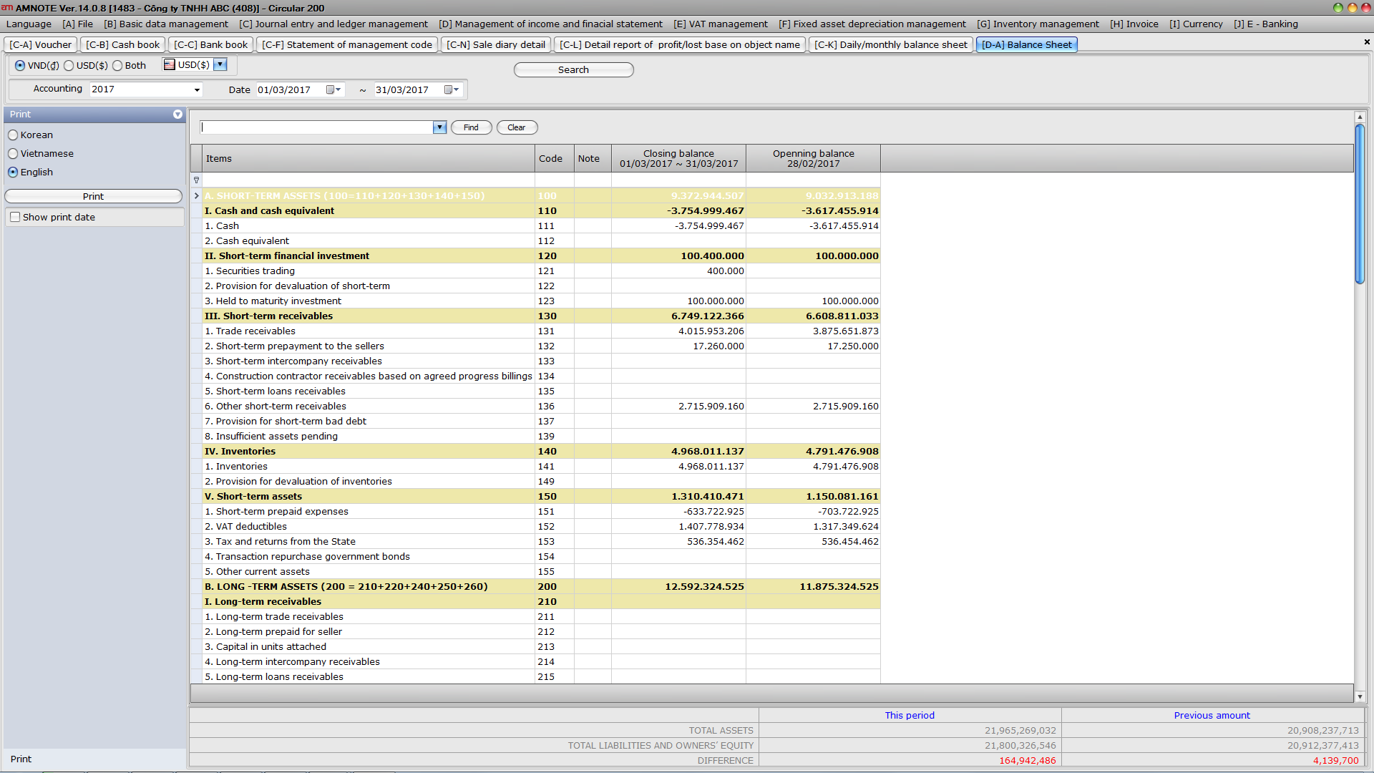The width and height of the screenshot is (1374, 773).
Task: Enable Show print date checkbox
Action: pos(15,218)
